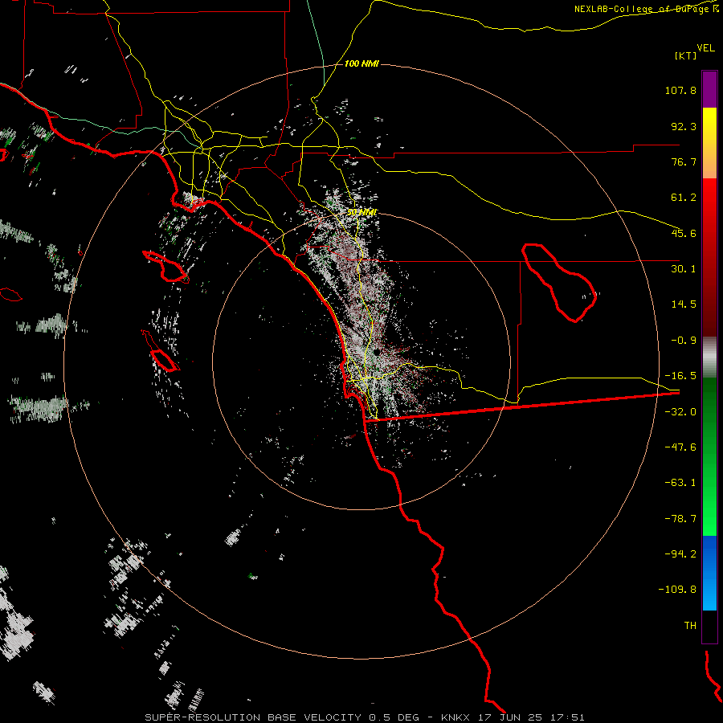Click the KNKX radar site dot on map
723x723 pixels.
tap(377, 353)
